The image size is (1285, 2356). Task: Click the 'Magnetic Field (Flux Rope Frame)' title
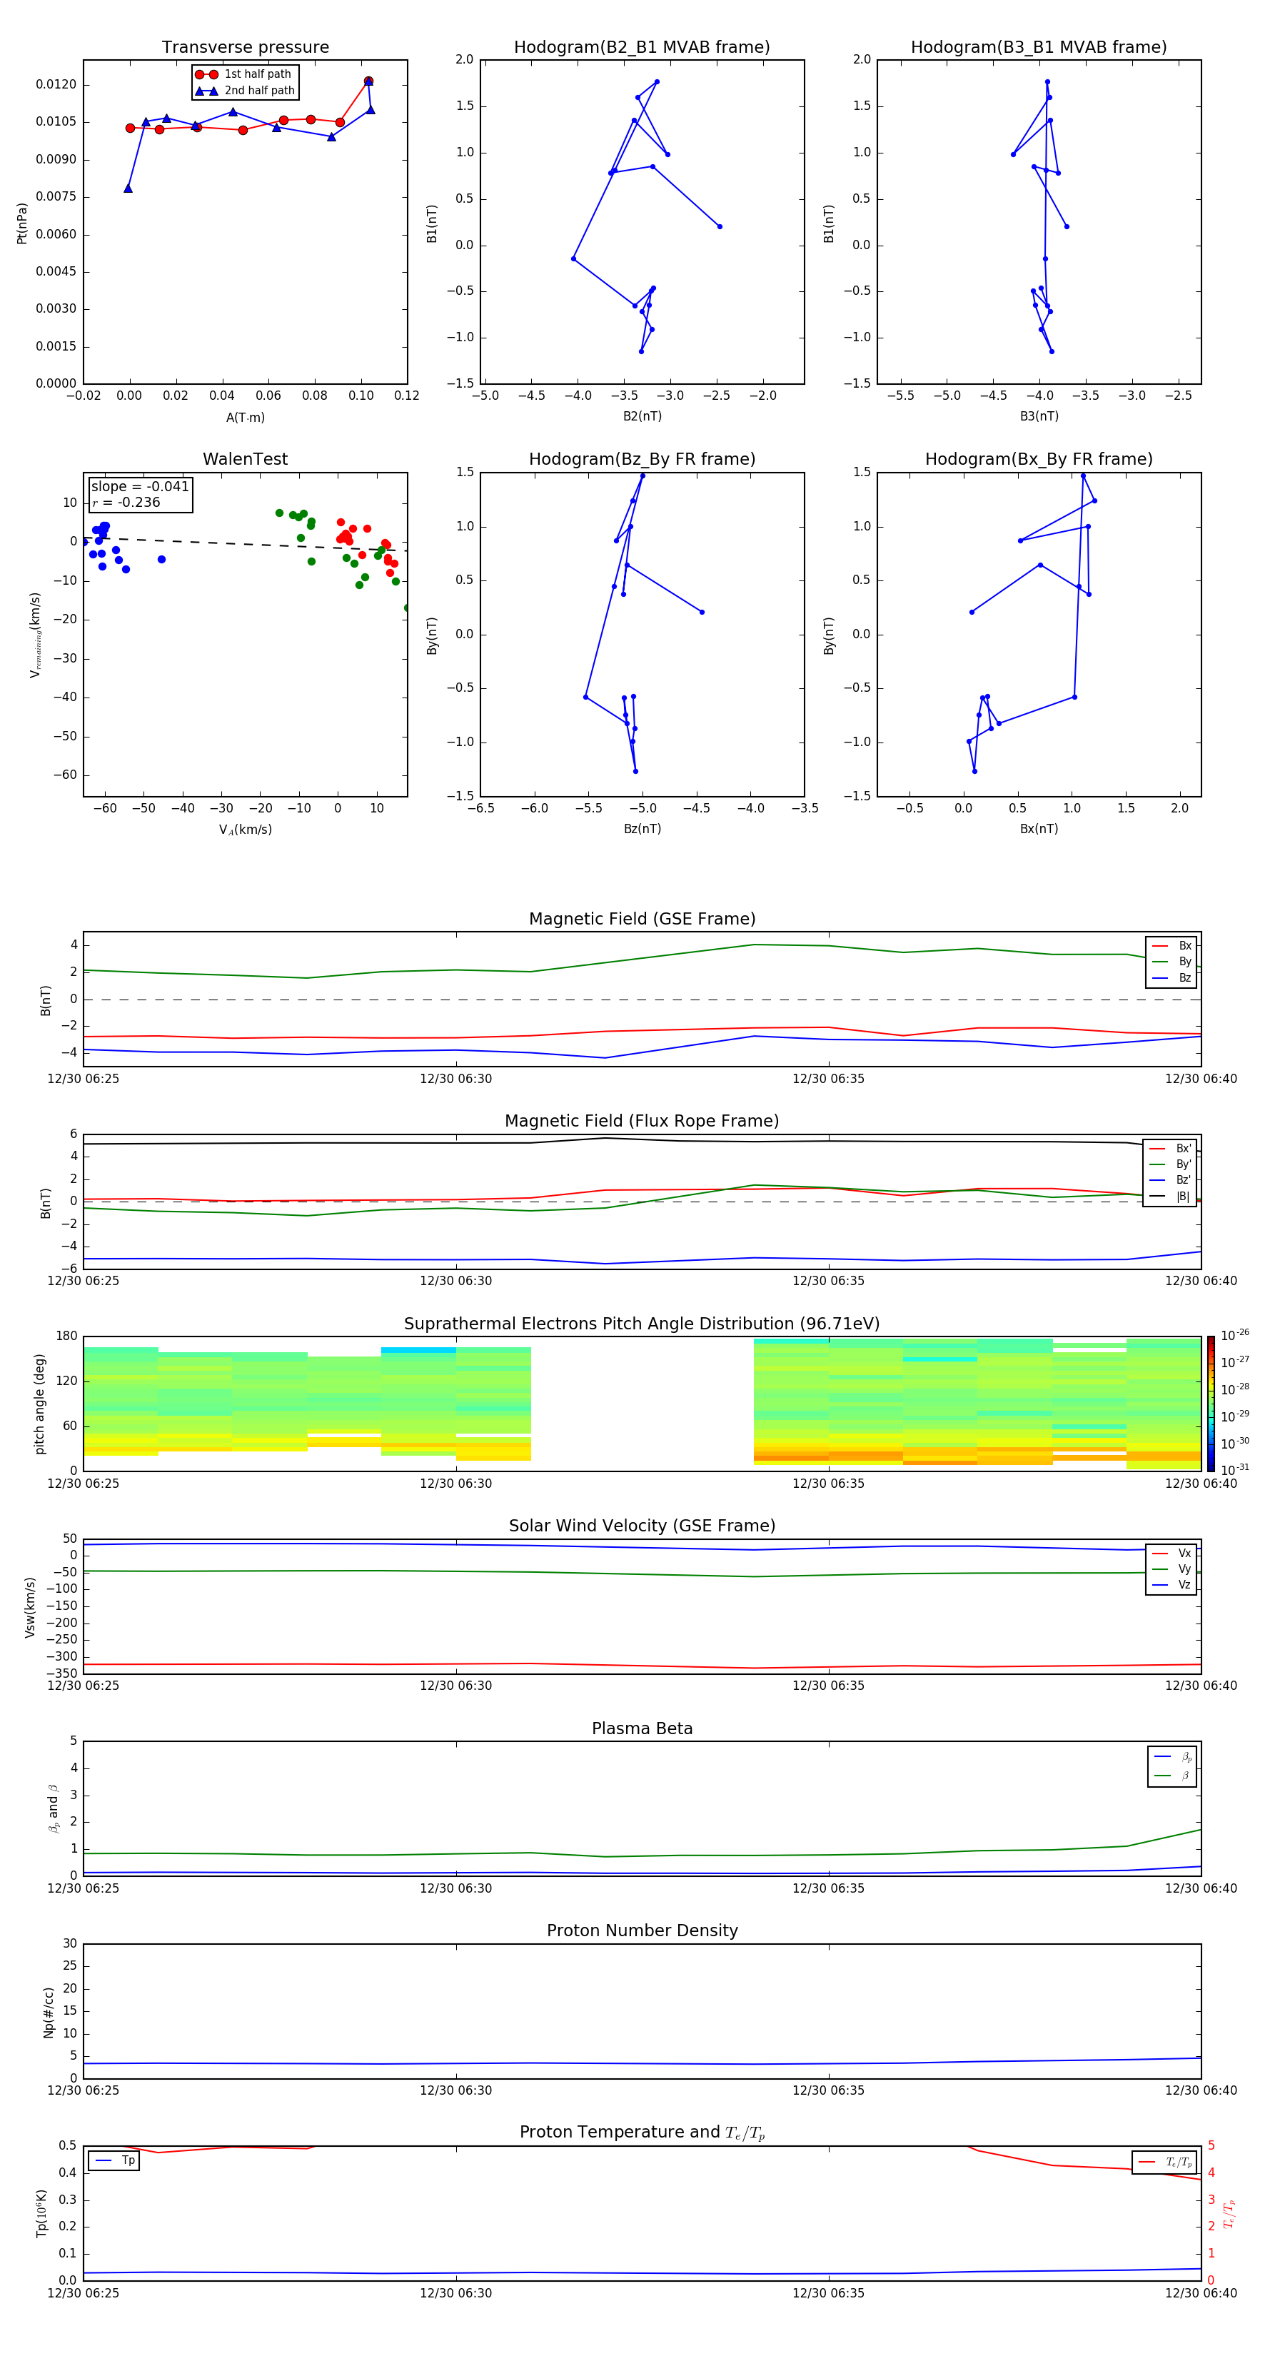point(642,1122)
